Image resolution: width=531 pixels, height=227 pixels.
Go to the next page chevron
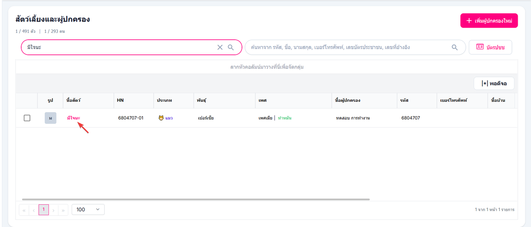[53, 210]
